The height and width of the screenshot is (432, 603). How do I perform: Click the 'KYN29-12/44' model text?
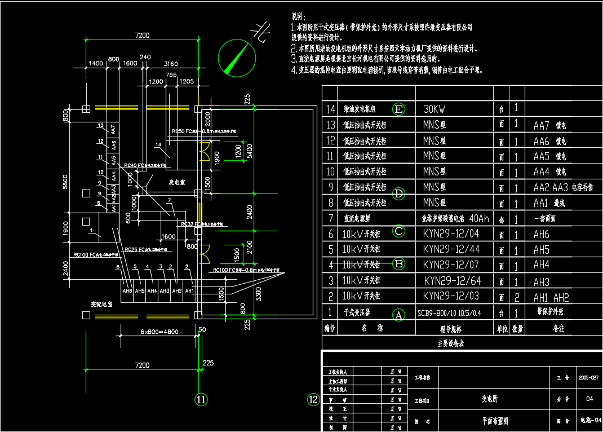451,249
